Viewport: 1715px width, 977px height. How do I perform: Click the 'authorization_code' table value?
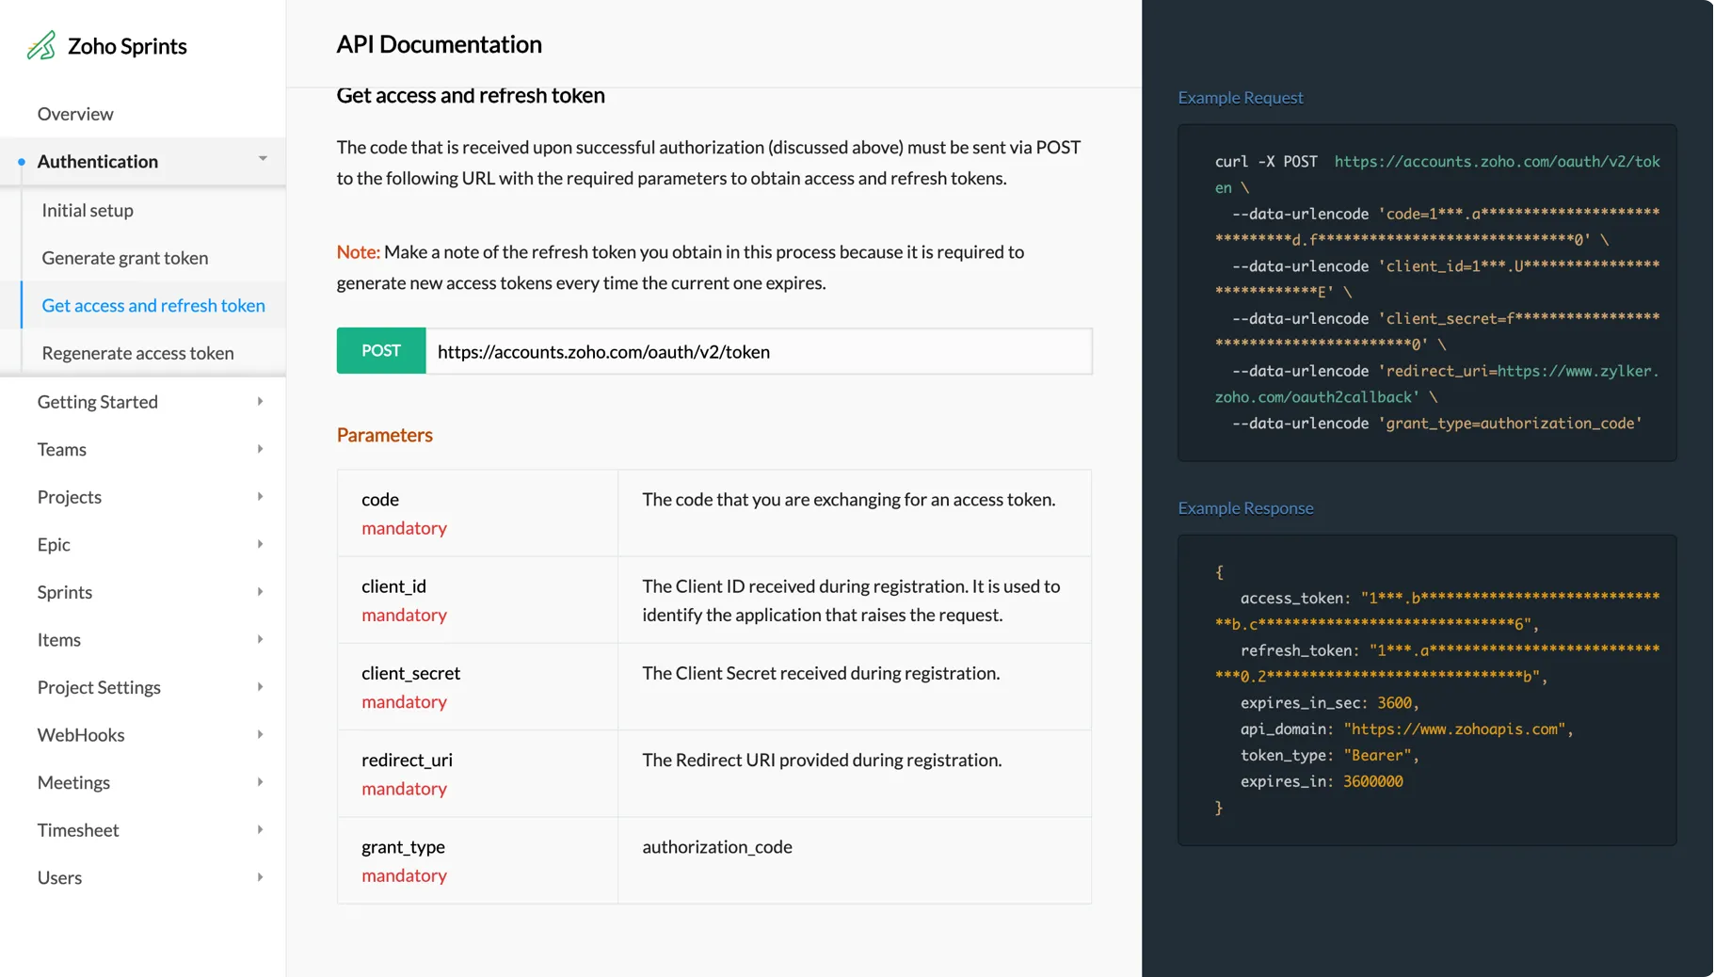[717, 846]
